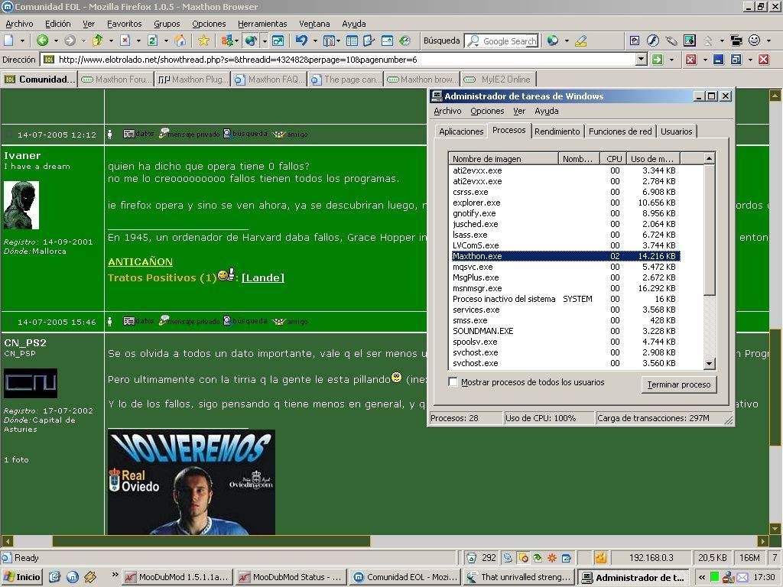The image size is (783, 587).
Task: Open Favorites with the yellow star icon
Action: point(203,41)
